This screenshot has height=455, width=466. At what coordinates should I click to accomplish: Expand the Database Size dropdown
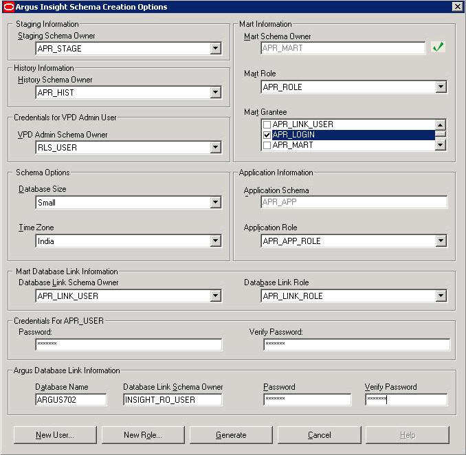(215, 202)
